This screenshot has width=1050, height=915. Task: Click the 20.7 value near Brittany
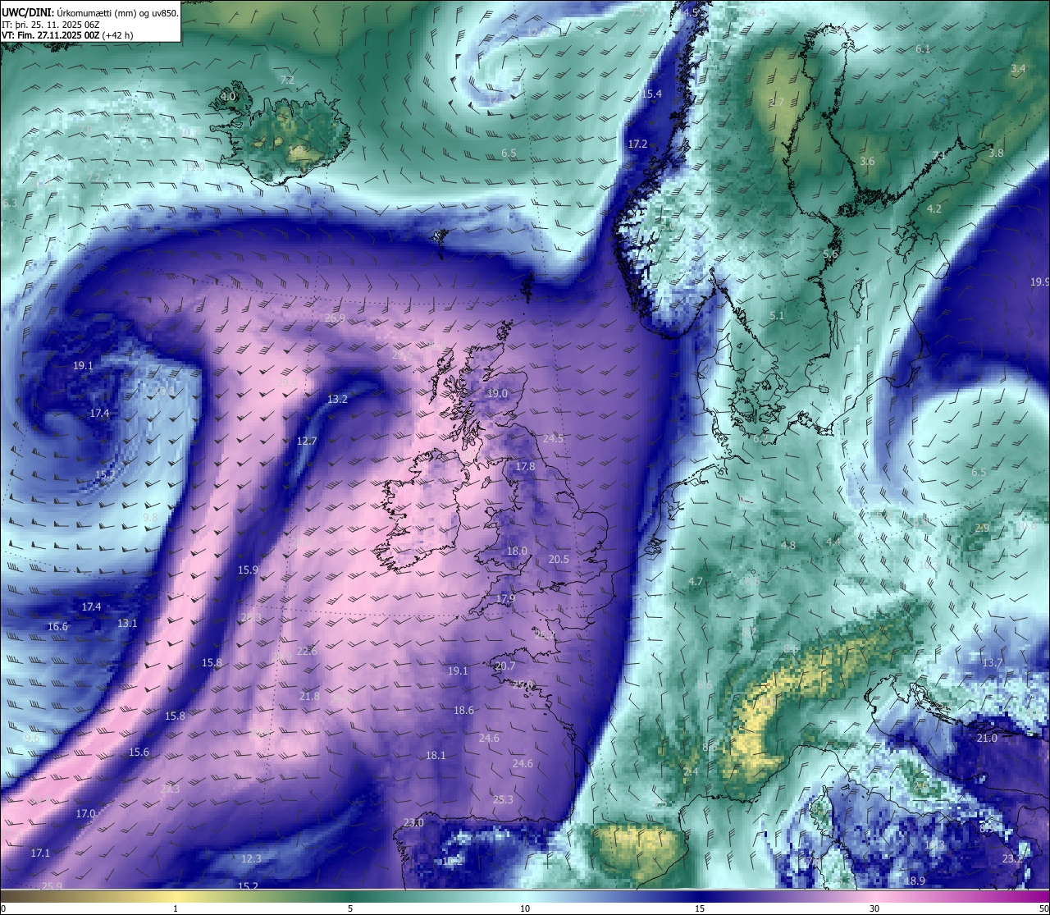click(505, 666)
